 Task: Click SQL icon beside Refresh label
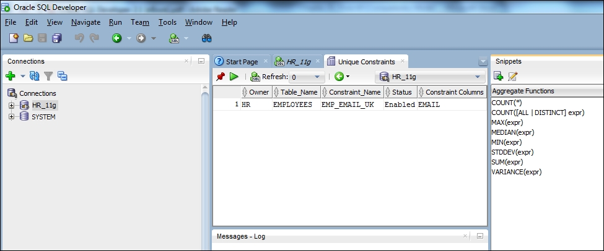click(255, 77)
